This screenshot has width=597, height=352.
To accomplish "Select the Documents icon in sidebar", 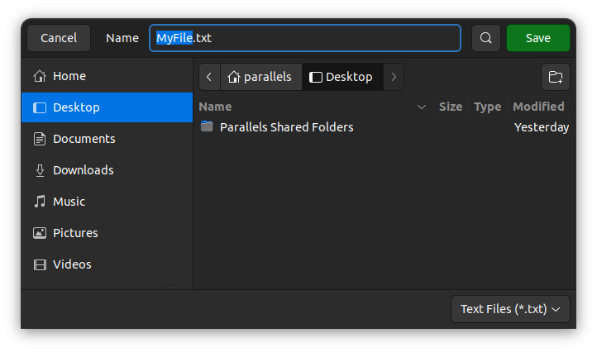I will click(40, 139).
